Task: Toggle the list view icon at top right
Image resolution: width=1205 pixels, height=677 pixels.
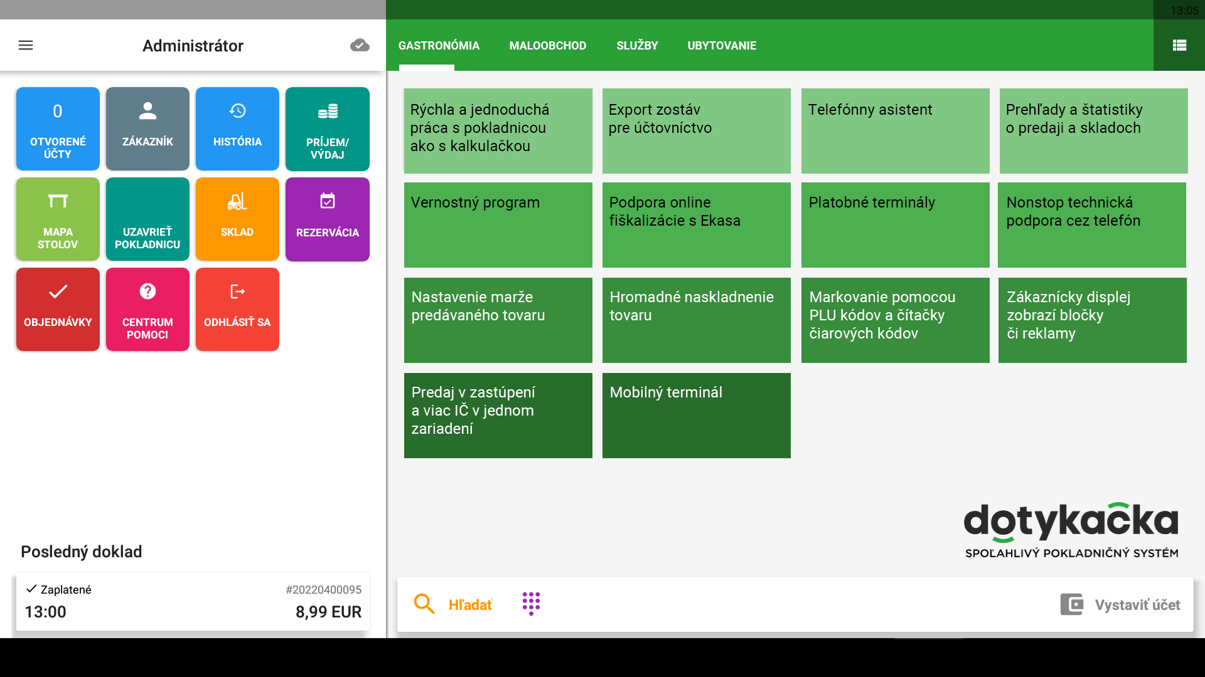Action: [x=1179, y=45]
